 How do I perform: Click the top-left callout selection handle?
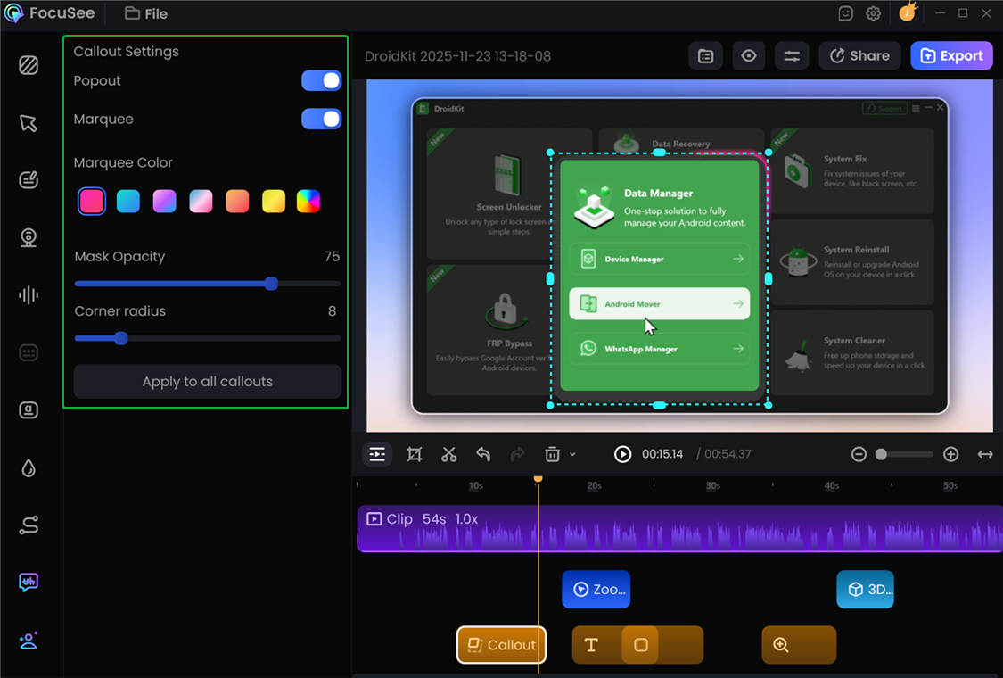click(550, 153)
